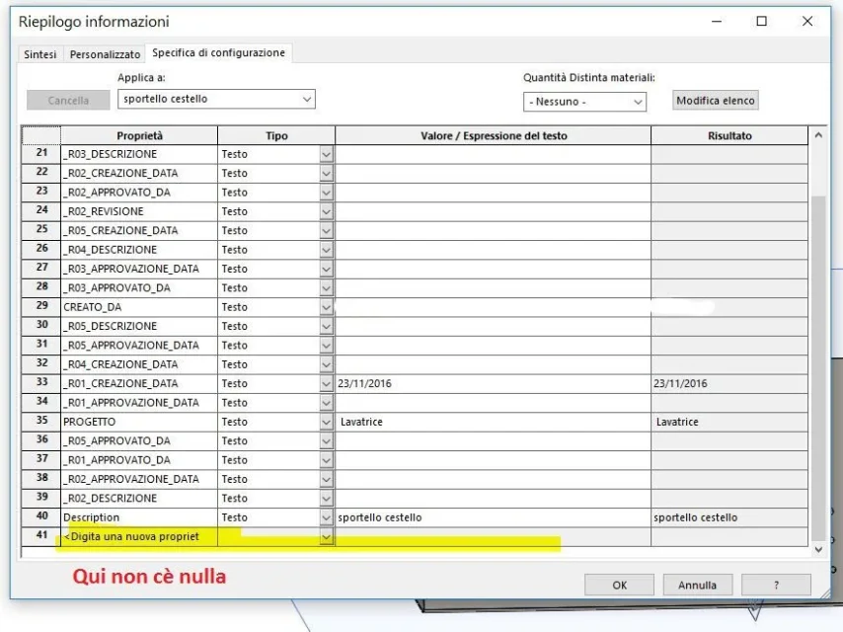Open Tipo dropdown for _R01_CREAZIONE_DATA row

[327, 383]
